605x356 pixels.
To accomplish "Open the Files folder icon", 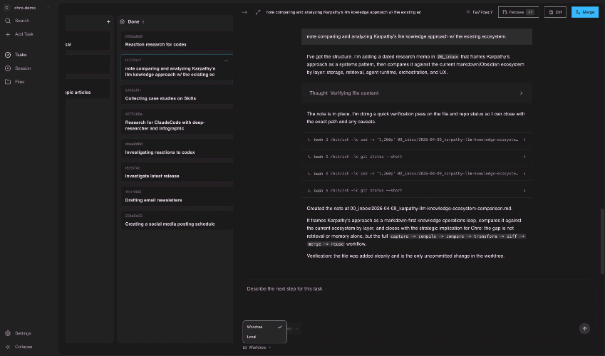I will (x=8, y=82).
